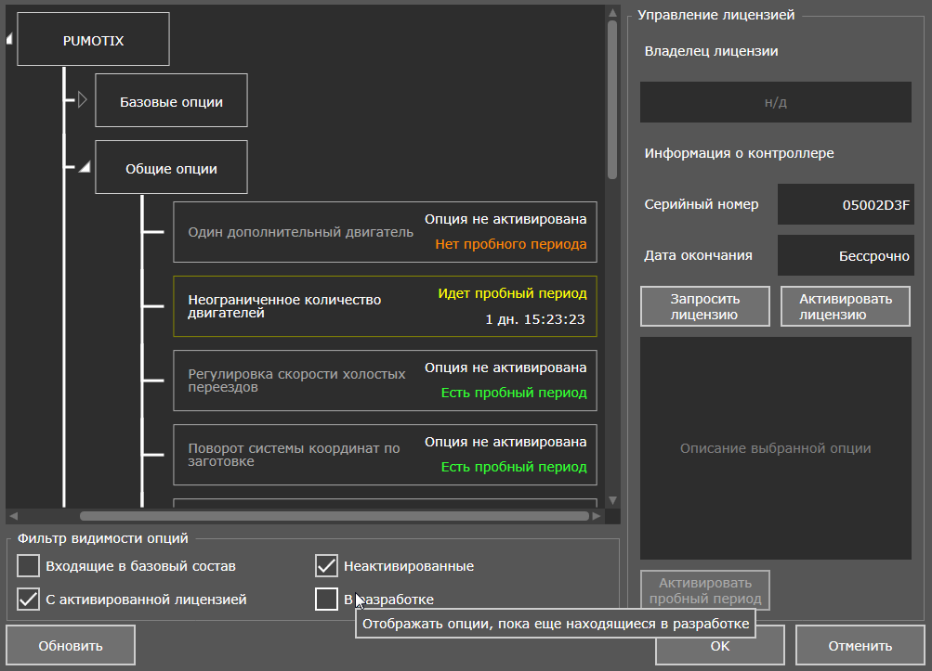Uncheck the Неактивированные filter checkbox
The image size is (932, 671).
[x=326, y=565]
